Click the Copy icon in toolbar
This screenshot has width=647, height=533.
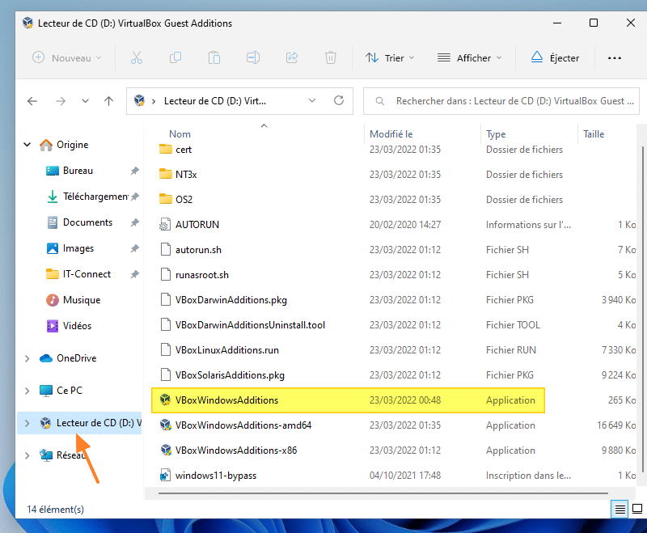[175, 57]
